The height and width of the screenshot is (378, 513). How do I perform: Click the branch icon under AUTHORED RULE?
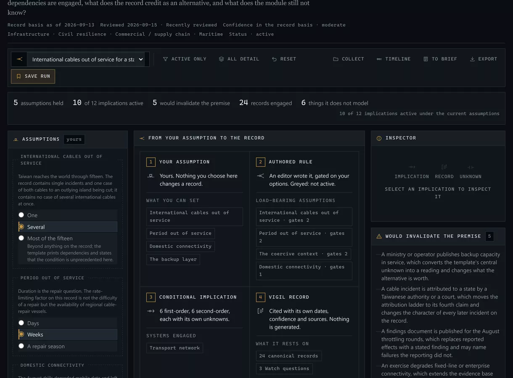click(x=260, y=176)
